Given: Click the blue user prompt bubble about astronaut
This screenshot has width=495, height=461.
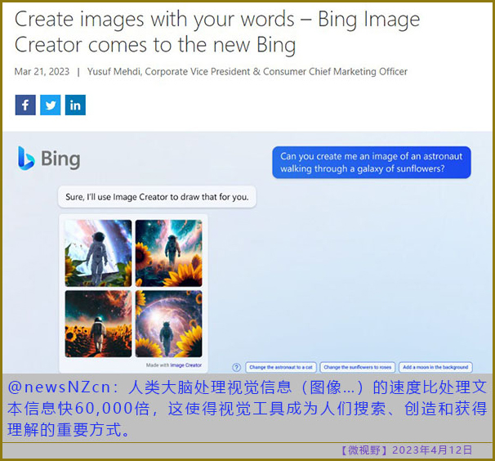Looking at the screenshot, I should point(372,163).
